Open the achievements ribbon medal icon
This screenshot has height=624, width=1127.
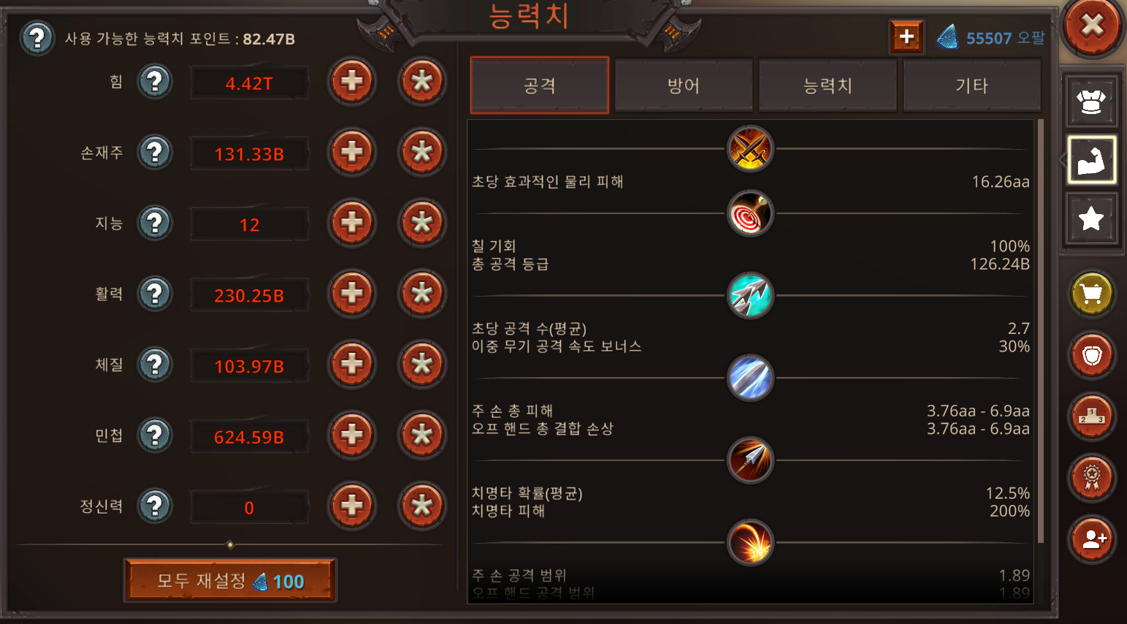[x=1091, y=478]
